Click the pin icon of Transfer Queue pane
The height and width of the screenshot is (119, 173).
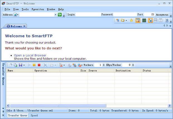pos(3,111)
